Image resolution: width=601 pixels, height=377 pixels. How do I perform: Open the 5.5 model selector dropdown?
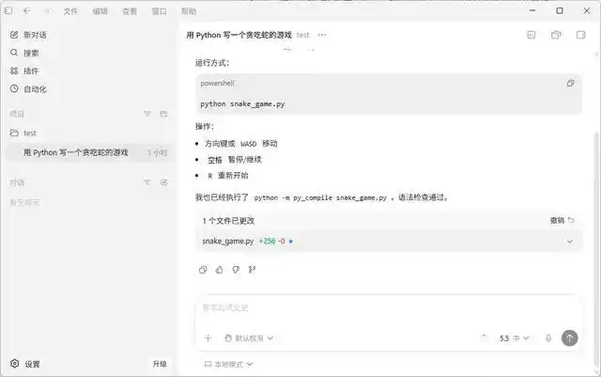coord(515,338)
